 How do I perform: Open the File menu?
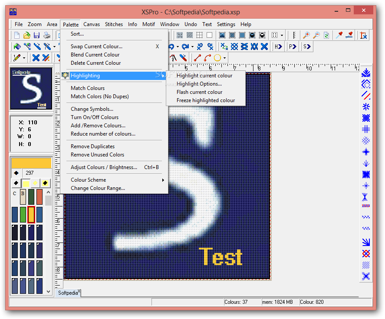pos(19,24)
